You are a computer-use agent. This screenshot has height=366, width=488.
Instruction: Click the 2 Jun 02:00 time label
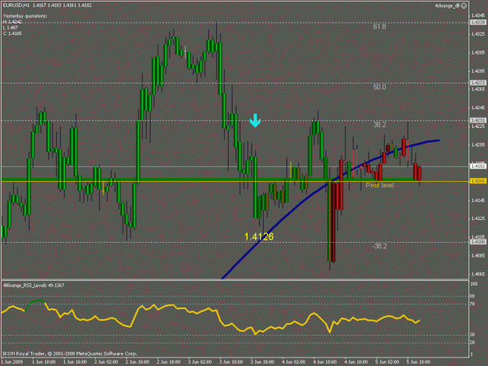click(106, 362)
